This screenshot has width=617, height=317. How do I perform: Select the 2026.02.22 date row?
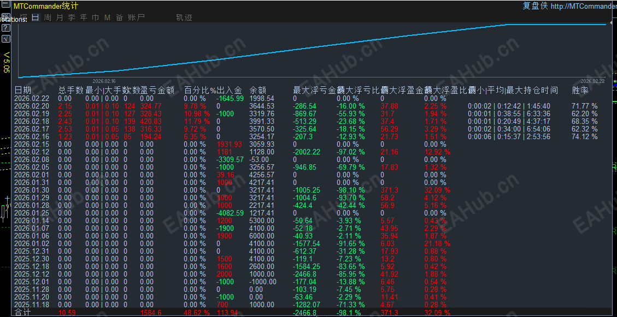click(x=32, y=99)
